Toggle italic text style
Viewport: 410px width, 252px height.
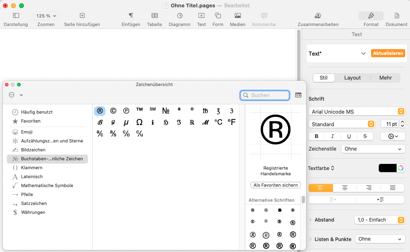pyautogui.click(x=333, y=136)
